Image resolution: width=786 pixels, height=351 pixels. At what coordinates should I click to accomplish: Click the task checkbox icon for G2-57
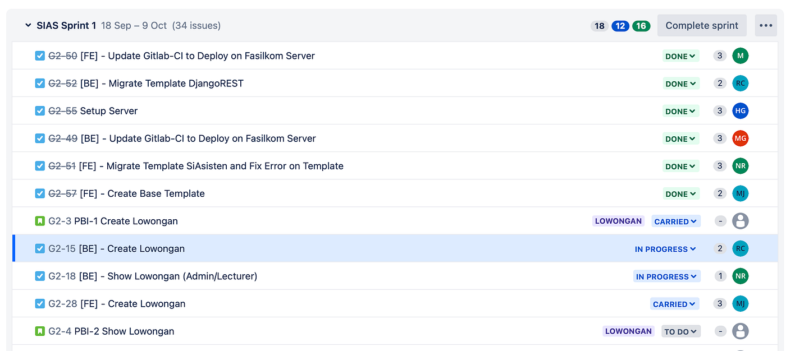[x=40, y=193]
